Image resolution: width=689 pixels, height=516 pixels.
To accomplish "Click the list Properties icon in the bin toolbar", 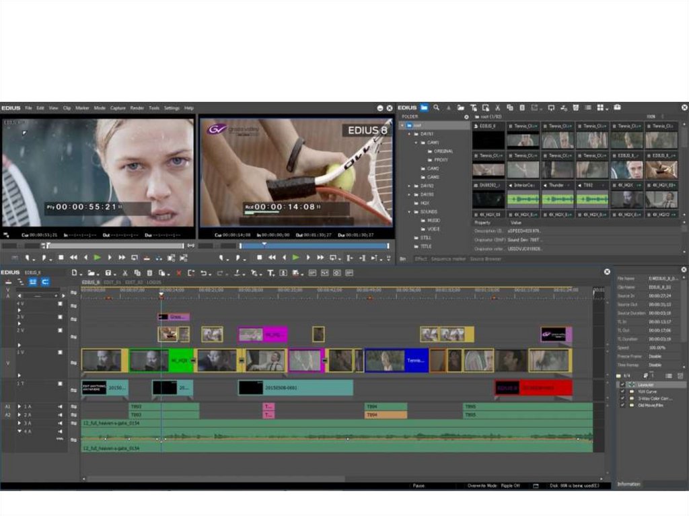I will click(x=588, y=107).
